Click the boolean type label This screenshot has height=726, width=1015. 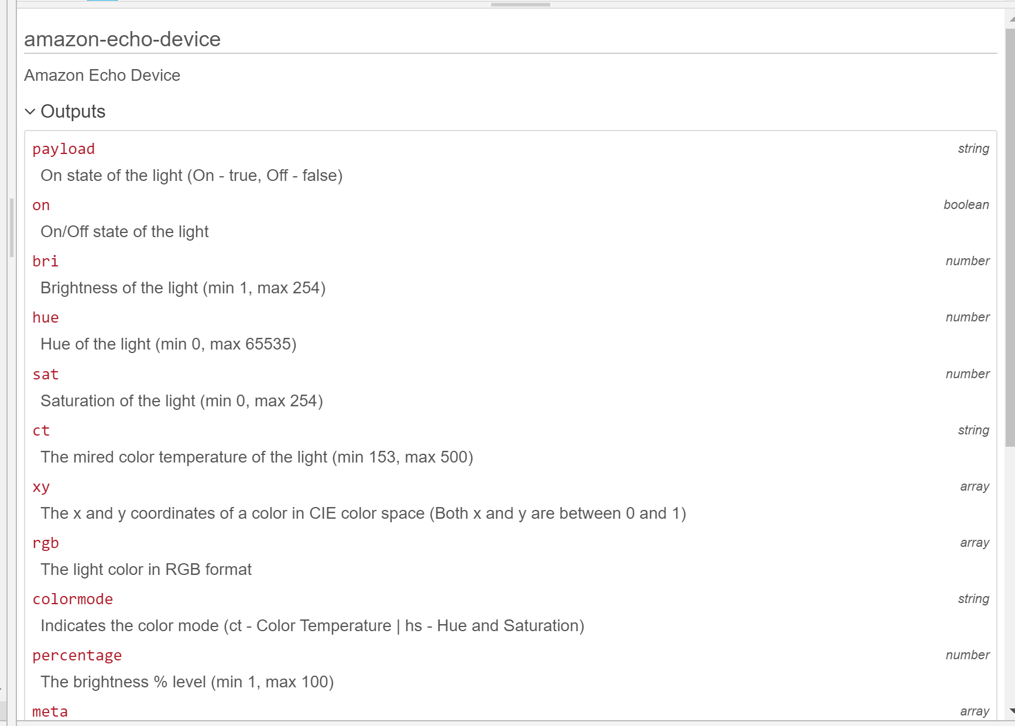click(966, 205)
